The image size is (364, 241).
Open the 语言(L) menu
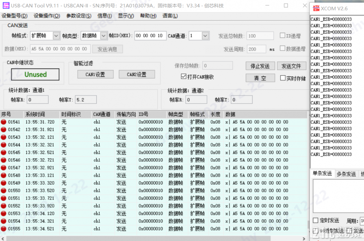(170, 16)
